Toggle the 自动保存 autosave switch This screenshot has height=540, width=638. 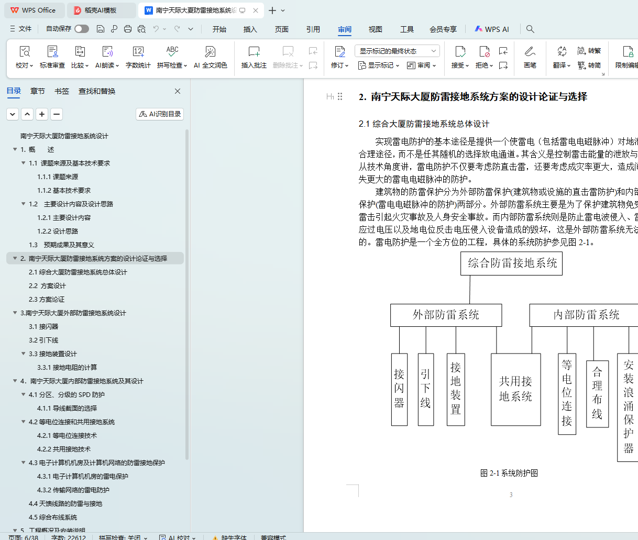81,29
